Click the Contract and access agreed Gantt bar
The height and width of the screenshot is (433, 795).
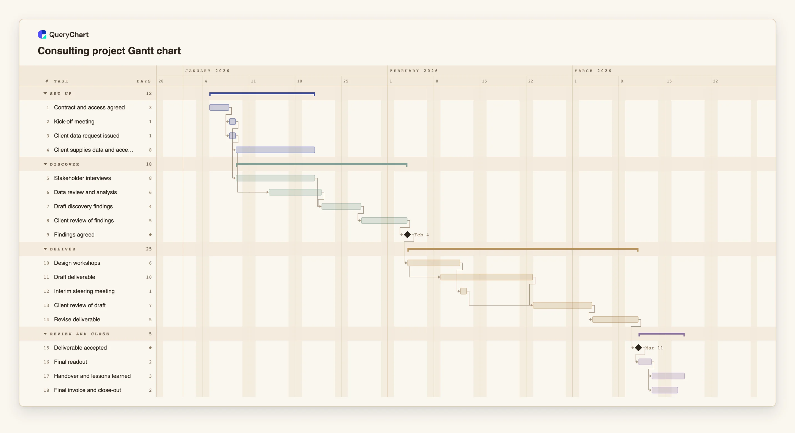[x=219, y=107]
